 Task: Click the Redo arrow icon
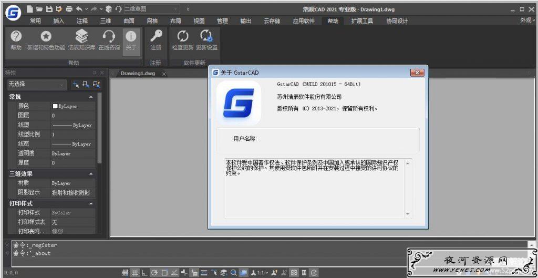click(x=94, y=9)
